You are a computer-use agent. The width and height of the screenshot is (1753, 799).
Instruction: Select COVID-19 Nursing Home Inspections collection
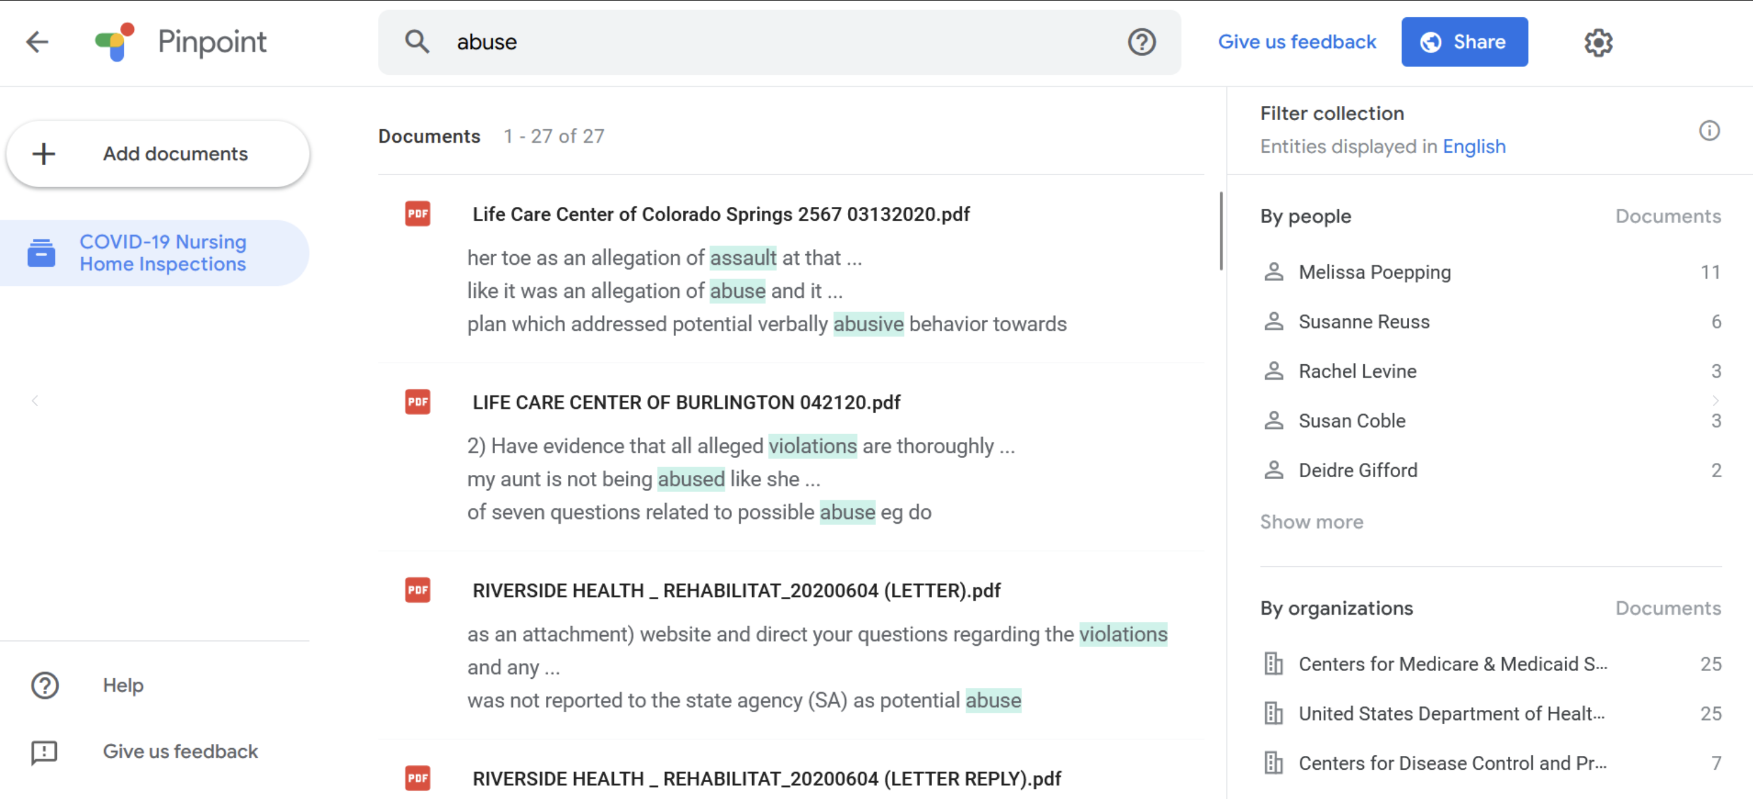coord(162,252)
